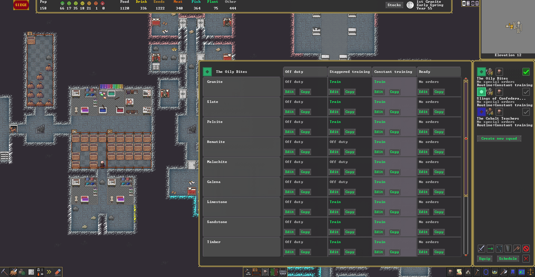
Task: Toggle The Cobalt Teachers squad checkbox
Action: [x=526, y=112]
